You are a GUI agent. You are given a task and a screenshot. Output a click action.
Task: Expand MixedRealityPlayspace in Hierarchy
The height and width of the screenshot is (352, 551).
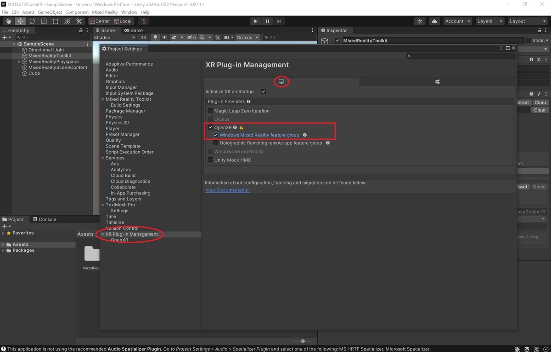(19, 62)
